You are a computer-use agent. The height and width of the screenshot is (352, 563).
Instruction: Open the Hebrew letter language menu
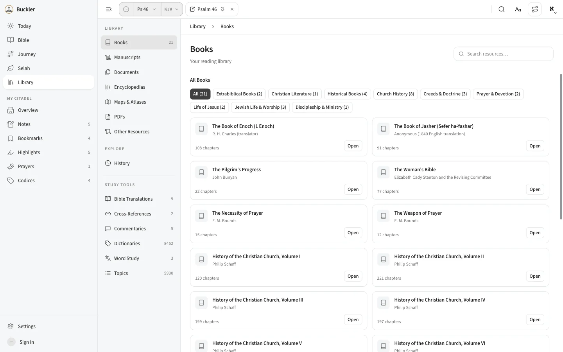(552, 9)
